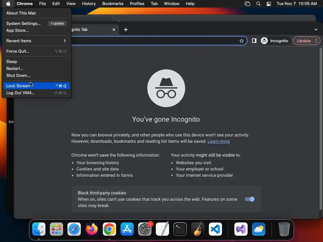Open the Profiles menu

pyautogui.click(x=137, y=4)
